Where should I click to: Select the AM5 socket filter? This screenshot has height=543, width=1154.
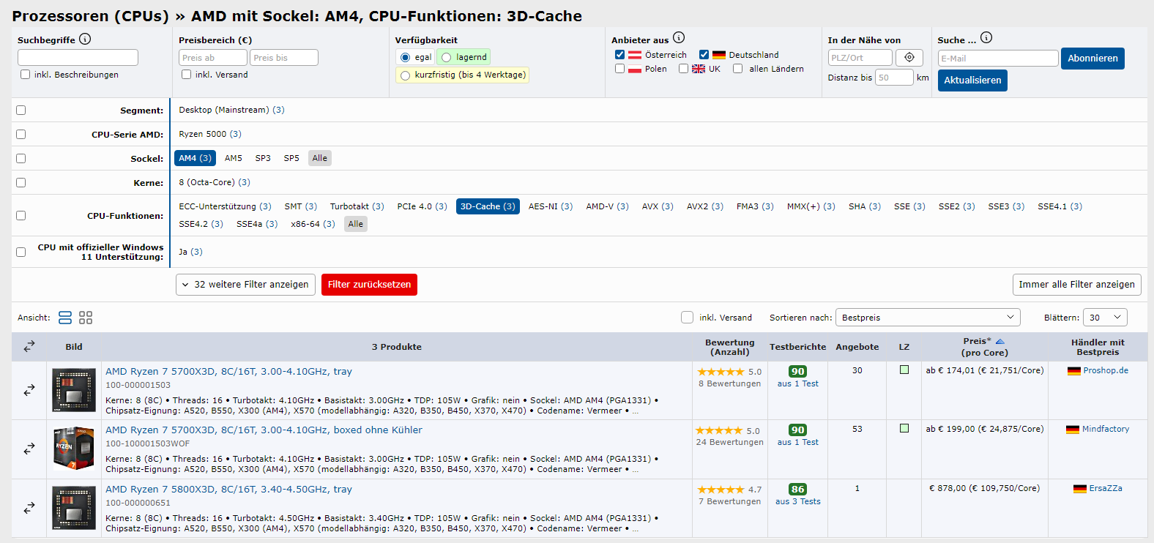click(x=234, y=158)
